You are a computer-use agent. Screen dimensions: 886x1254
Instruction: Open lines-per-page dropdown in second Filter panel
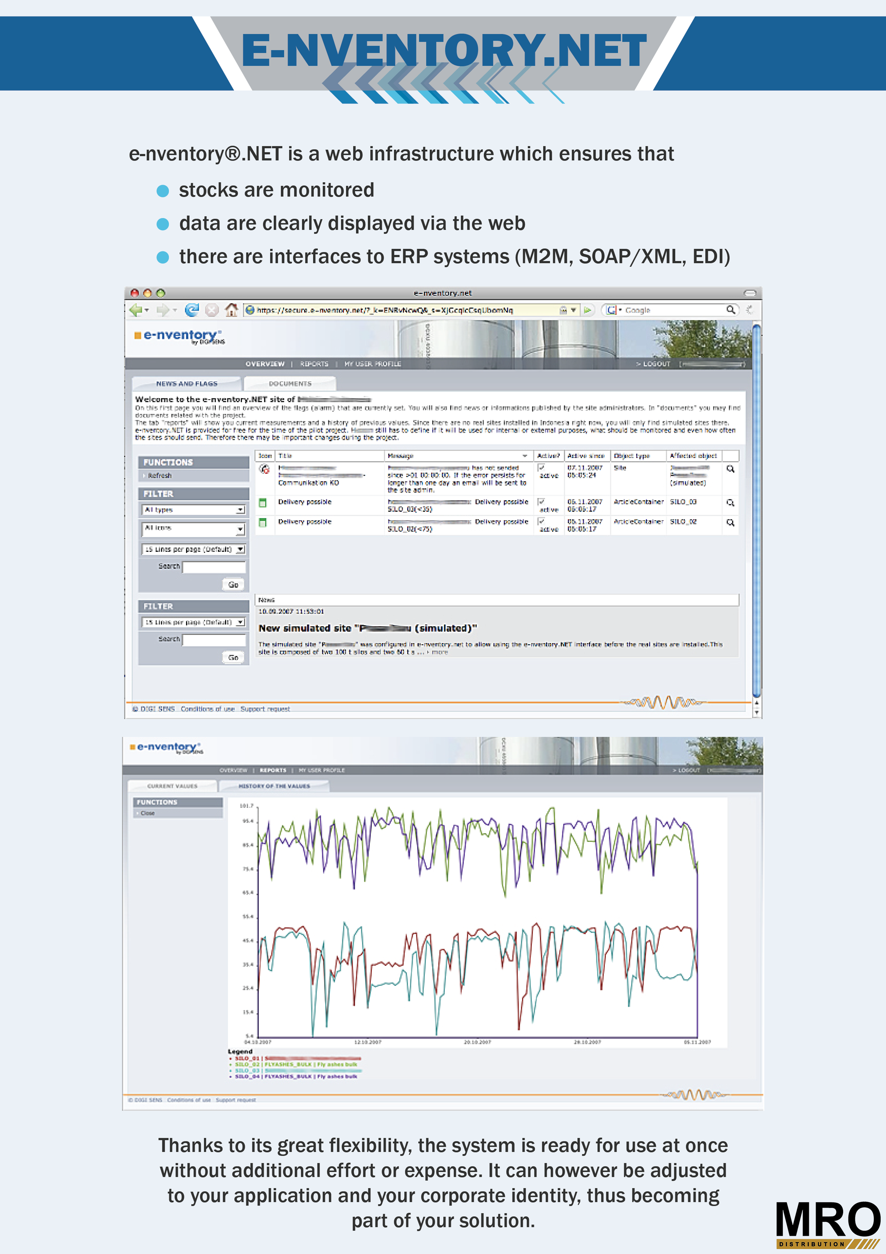tap(194, 622)
